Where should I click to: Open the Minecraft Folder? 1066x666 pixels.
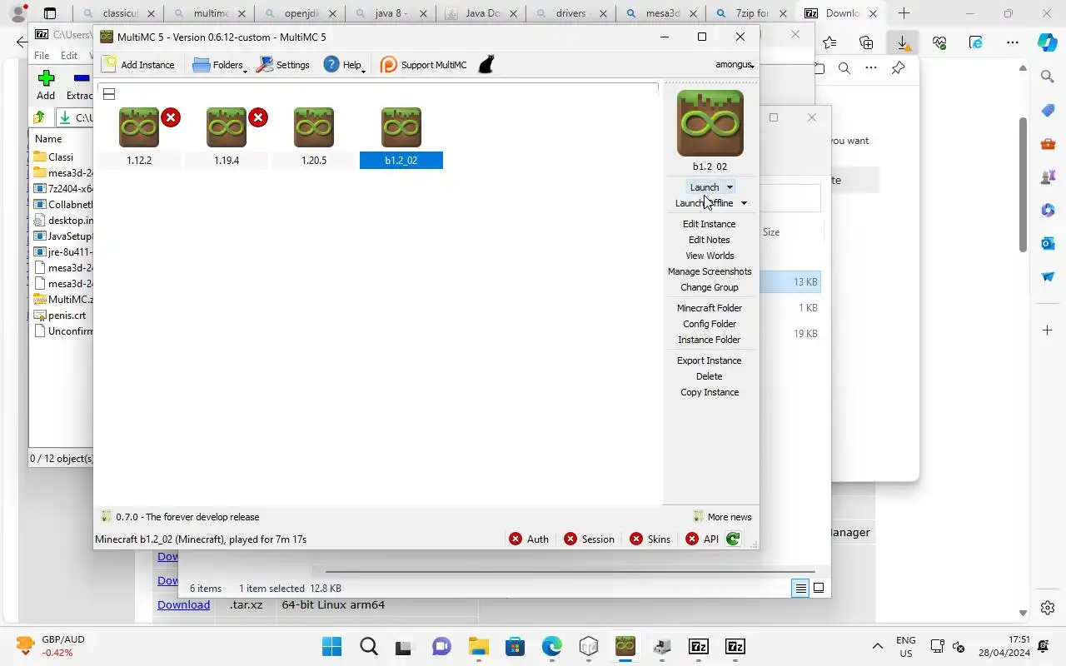(x=710, y=308)
